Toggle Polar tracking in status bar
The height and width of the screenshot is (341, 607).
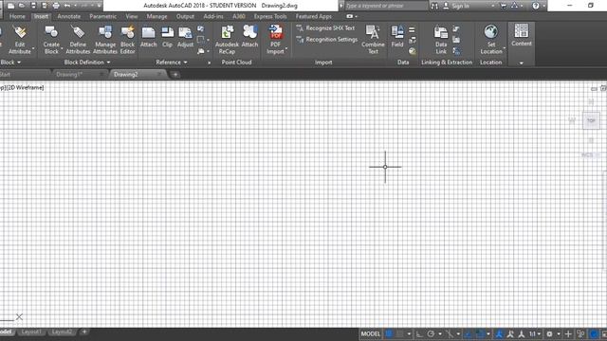[431, 334]
